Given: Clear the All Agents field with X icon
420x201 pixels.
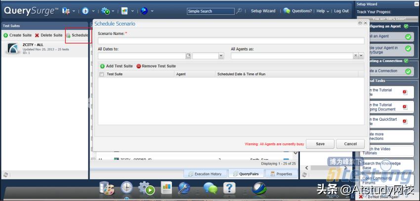Looking at the screenshot, I should [x=355, y=56].
